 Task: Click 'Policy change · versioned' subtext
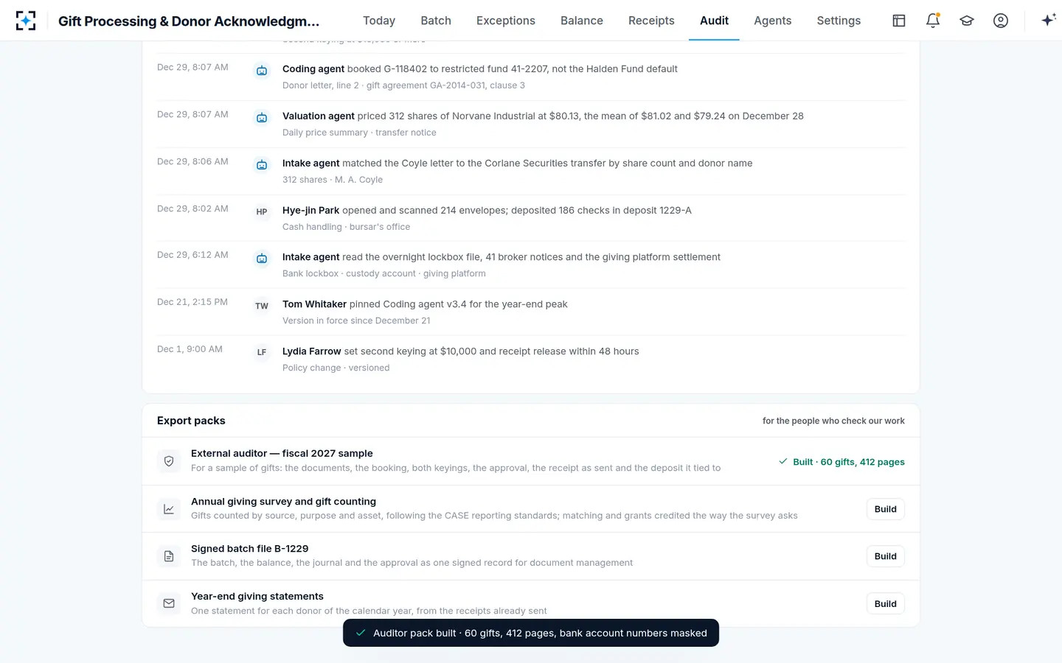click(x=336, y=368)
